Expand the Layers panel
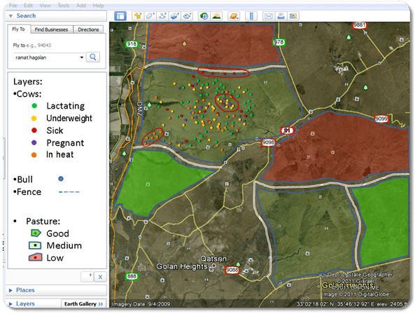The image size is (420, 314). 25,303
